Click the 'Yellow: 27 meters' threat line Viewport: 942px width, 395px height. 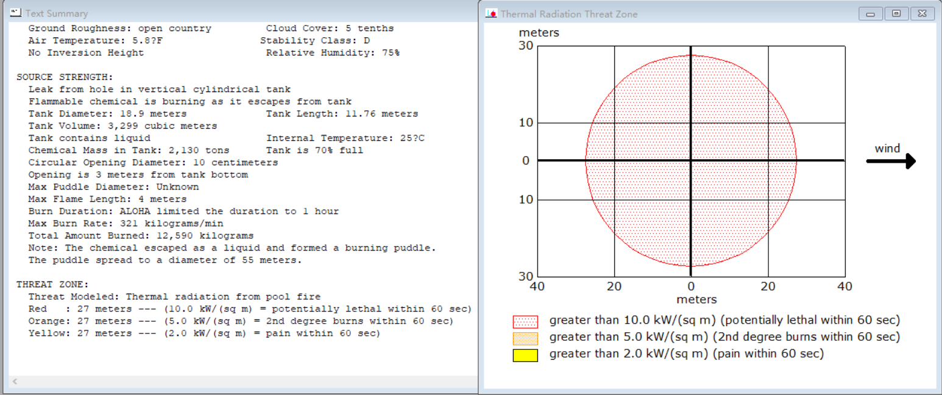pyautogui.click(x=204, y=333)
